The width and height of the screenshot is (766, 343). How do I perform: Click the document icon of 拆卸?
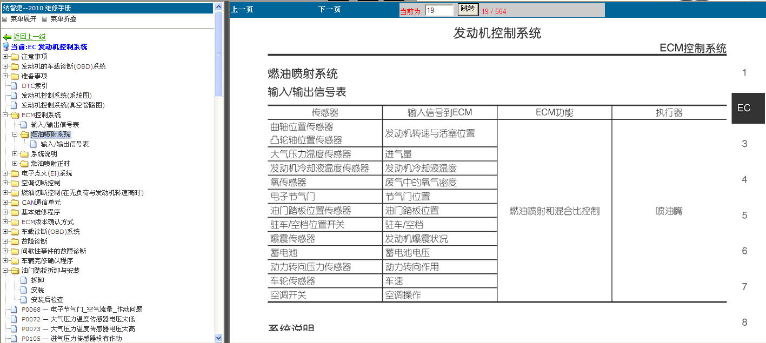coord(24,280)
